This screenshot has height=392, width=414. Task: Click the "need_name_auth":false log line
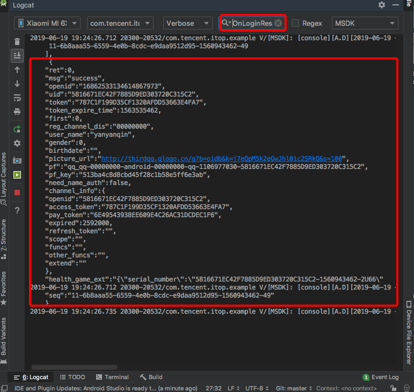88,183
